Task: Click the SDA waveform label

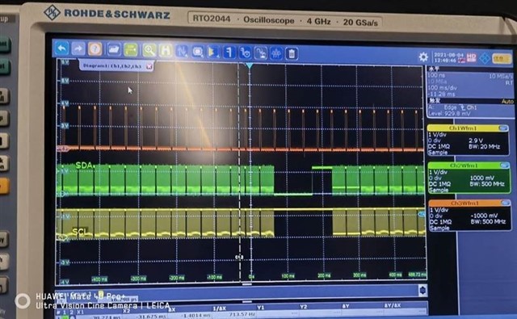Action: [x=84, y=166]
